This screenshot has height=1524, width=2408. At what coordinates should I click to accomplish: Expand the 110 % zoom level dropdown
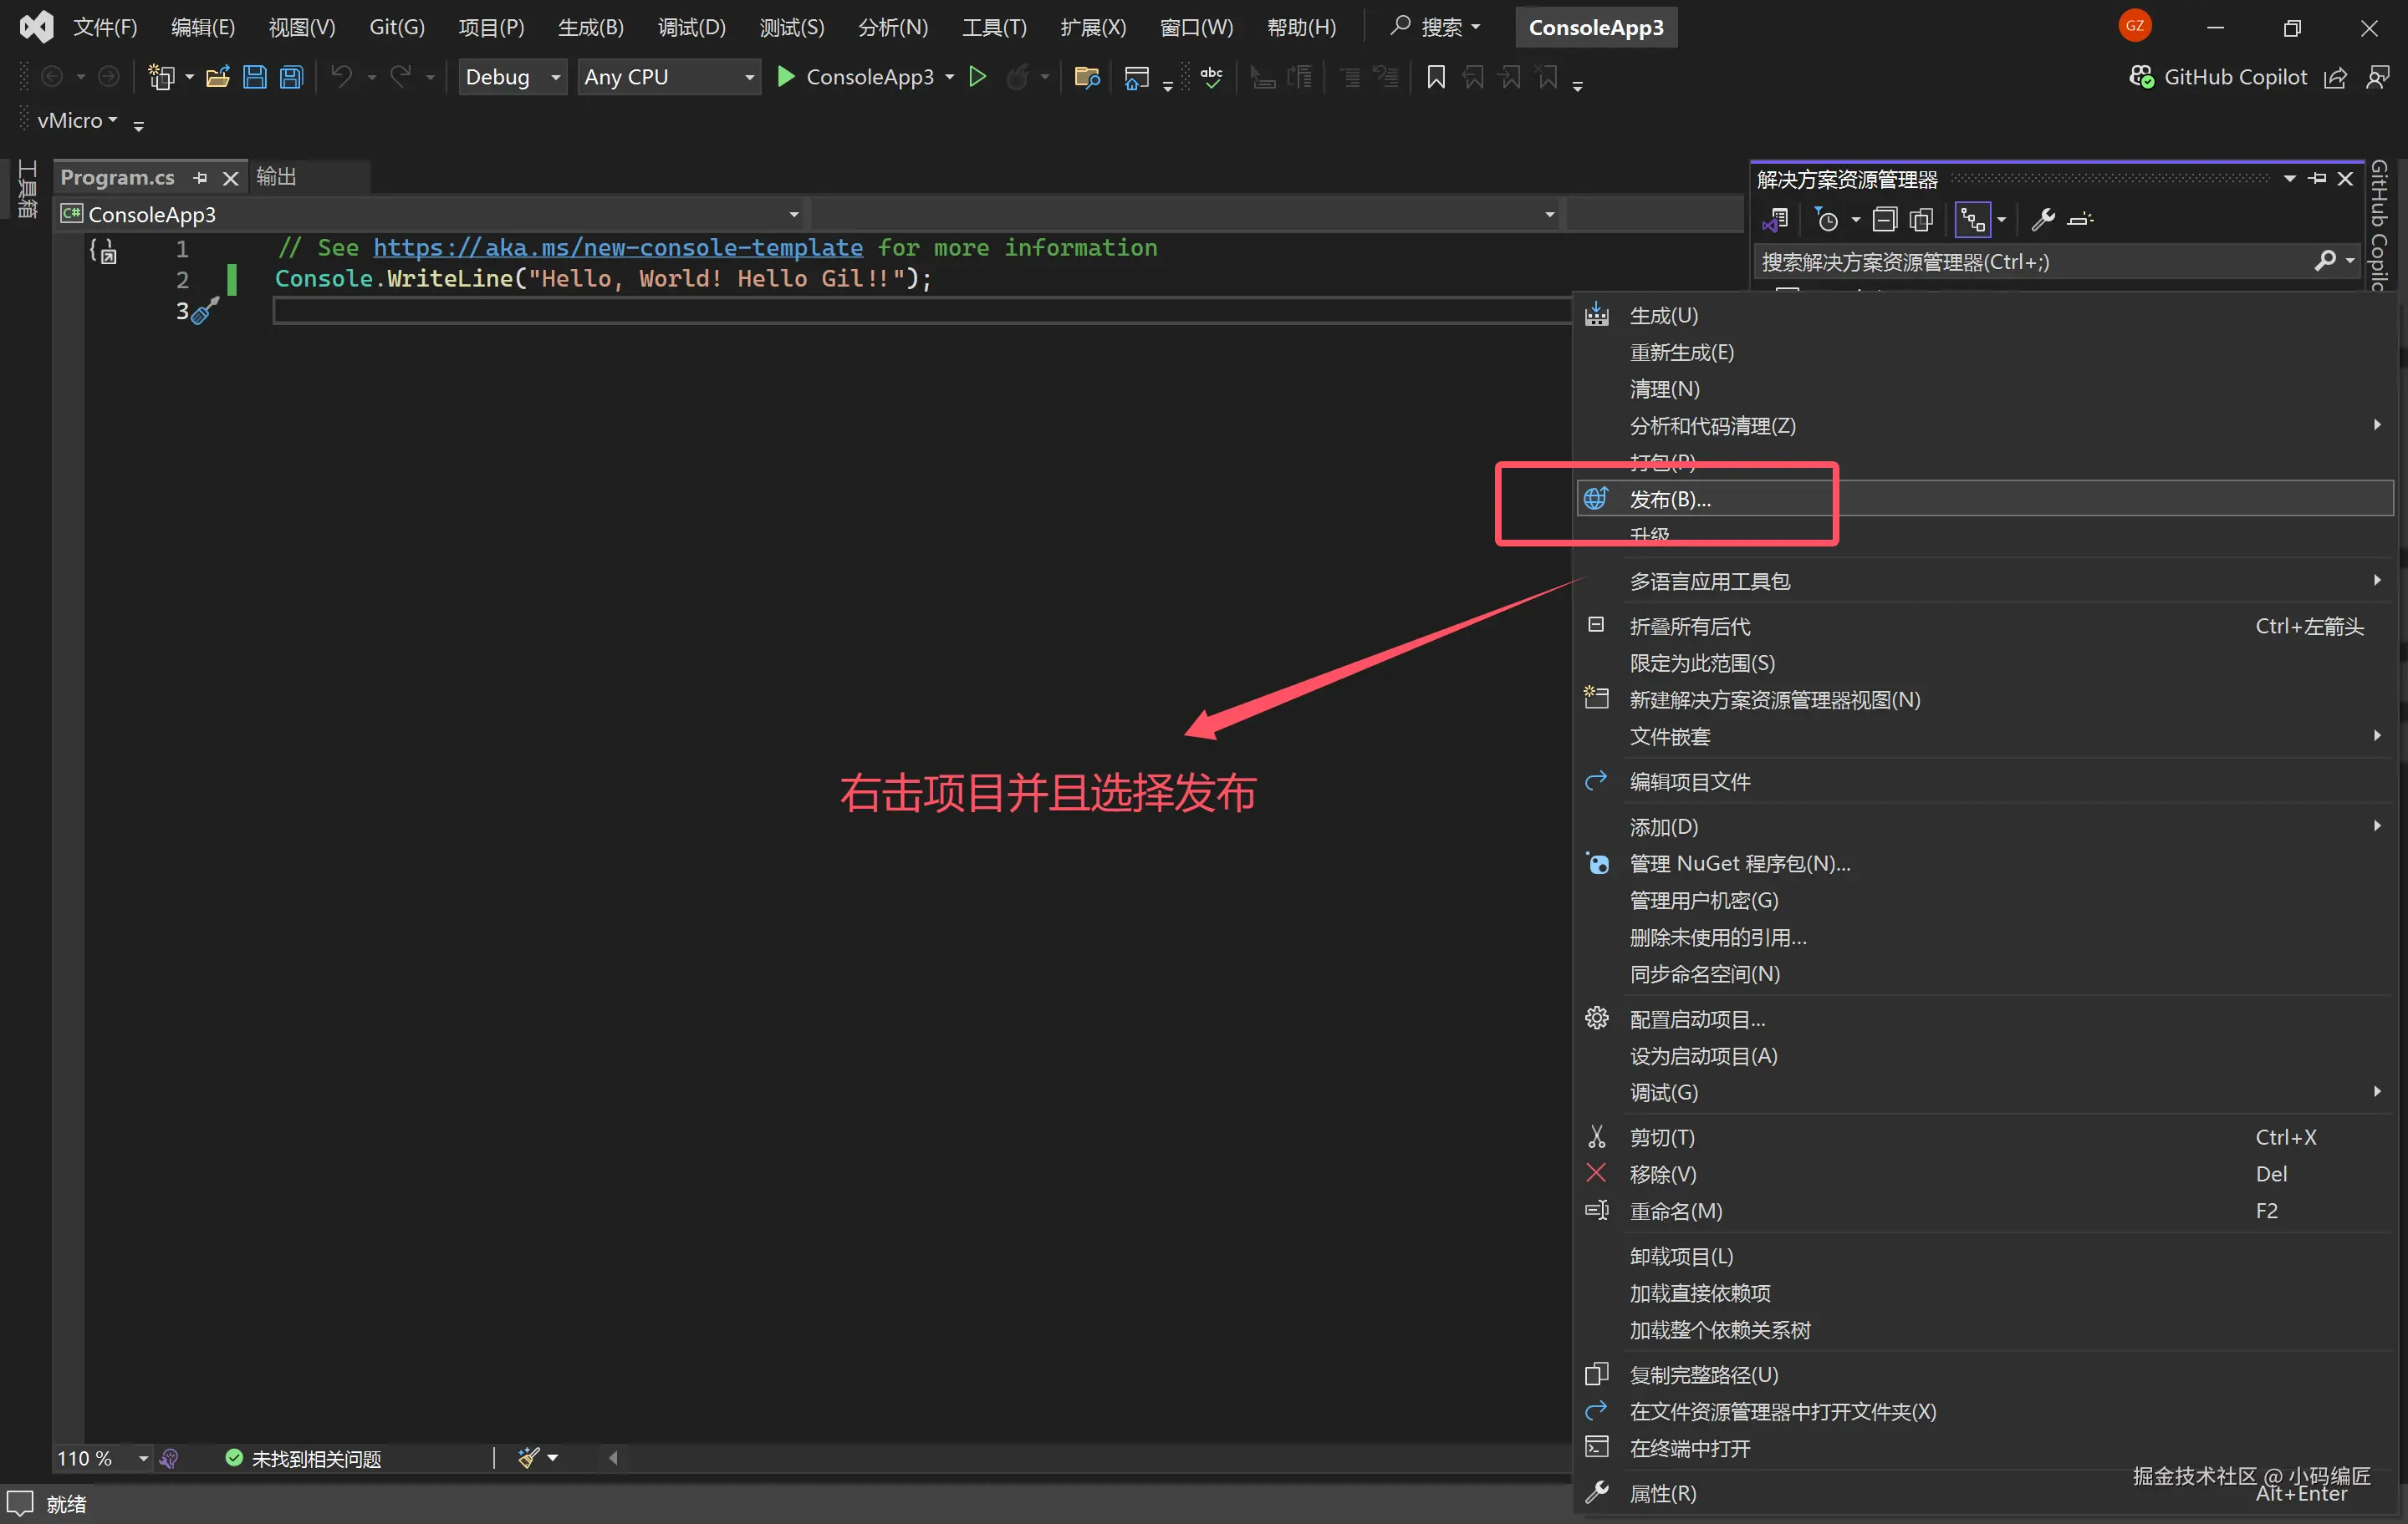coord(143,1458)
